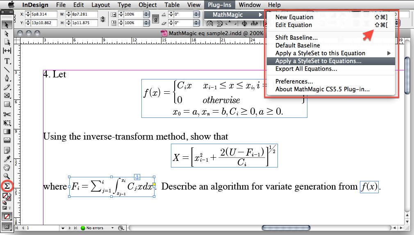The height and width of the screenshot is (235, 414).
Task: Open the InDesign application menu
Action: pyautogui.click(x=35, y=5)
